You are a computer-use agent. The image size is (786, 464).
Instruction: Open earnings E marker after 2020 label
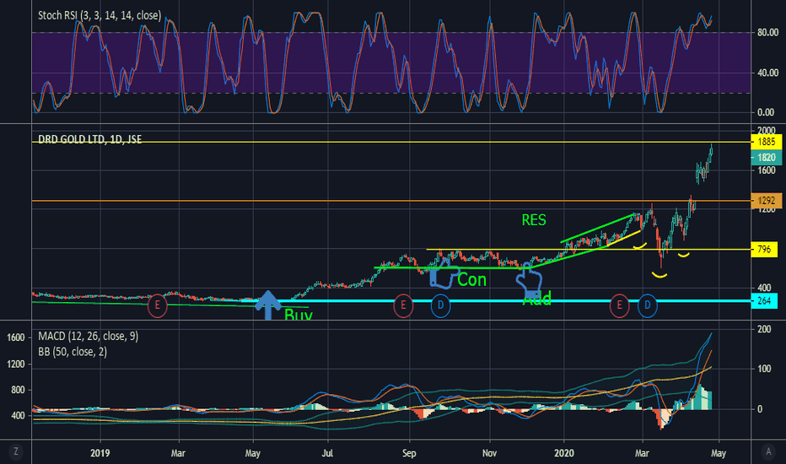tap(620, 305)
